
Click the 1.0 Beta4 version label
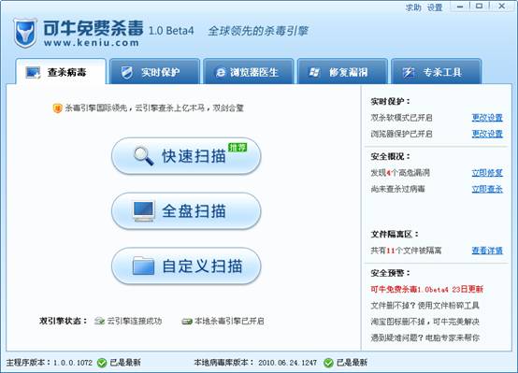[171, 31]
